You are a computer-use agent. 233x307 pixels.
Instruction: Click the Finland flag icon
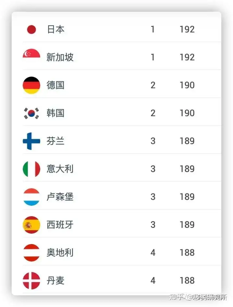click(x=31, y=141)
